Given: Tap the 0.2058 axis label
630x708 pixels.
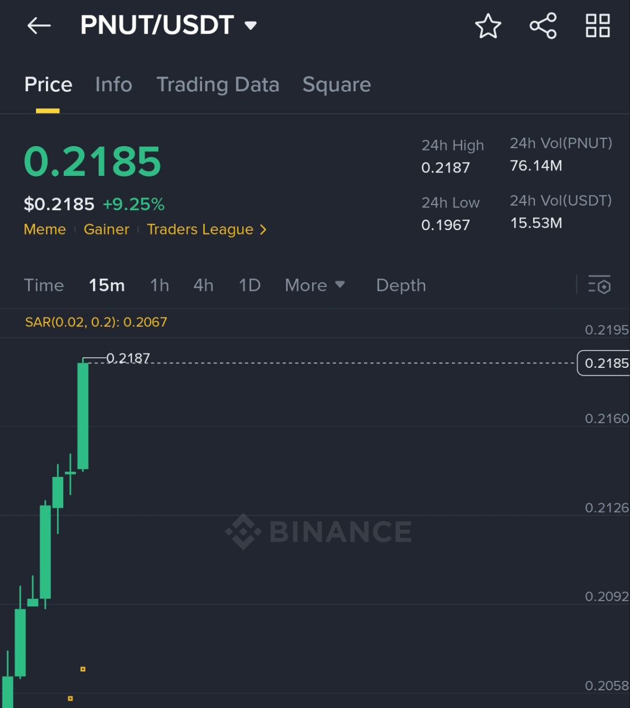Looking at the screenshot, I should click(607, 685).
